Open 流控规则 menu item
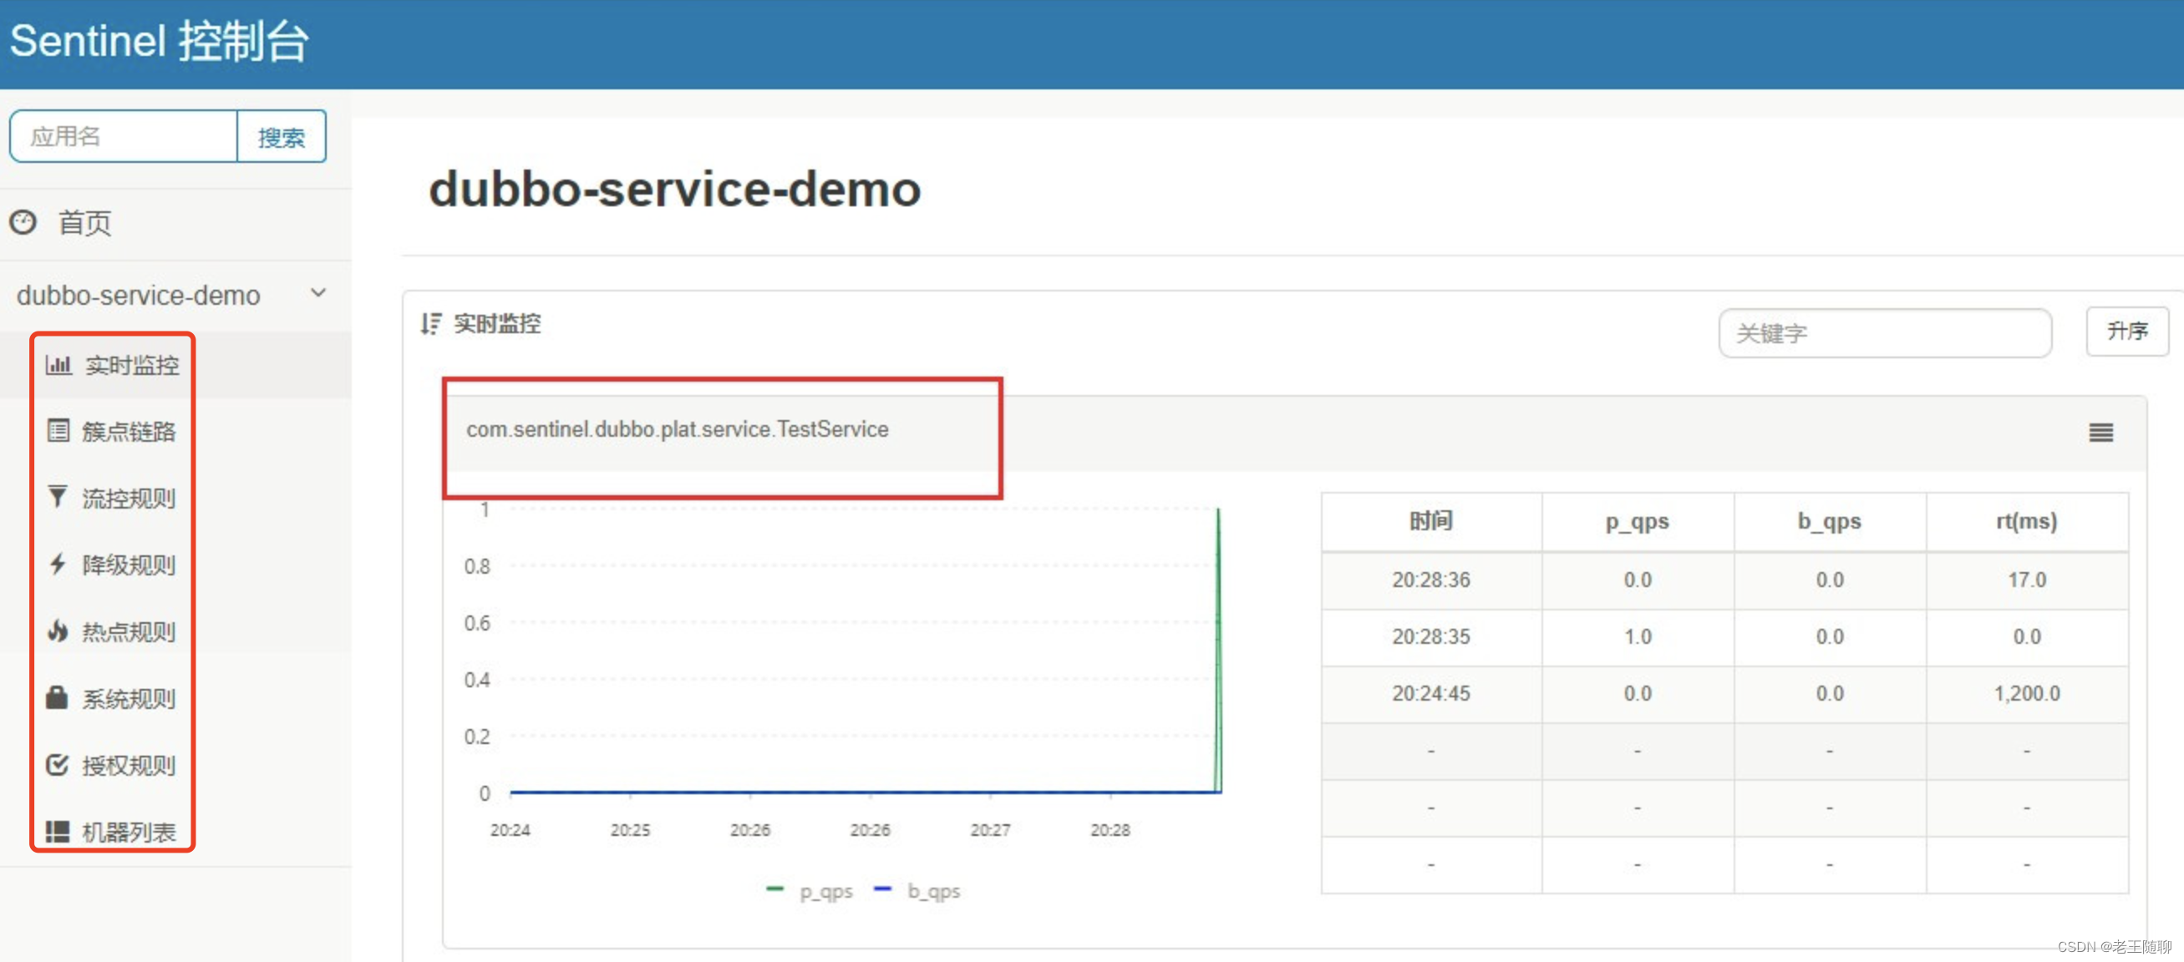The image size is (2184, 962). pyautogui.click(x=129, y=498)
